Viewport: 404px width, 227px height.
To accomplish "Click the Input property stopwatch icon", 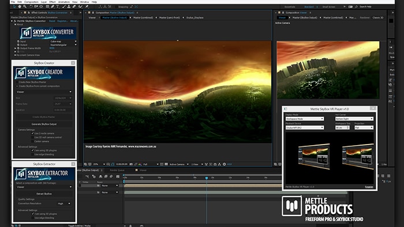I will [x=18, y=41].
